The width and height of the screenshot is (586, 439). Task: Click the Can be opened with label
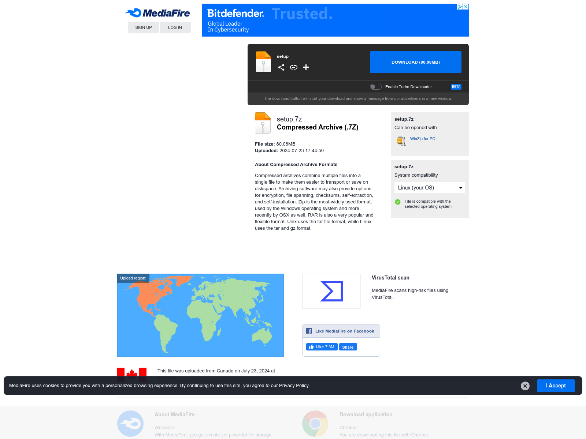[416, 128]
